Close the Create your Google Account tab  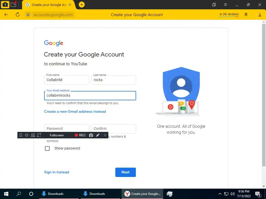click(x=70, y=5)
